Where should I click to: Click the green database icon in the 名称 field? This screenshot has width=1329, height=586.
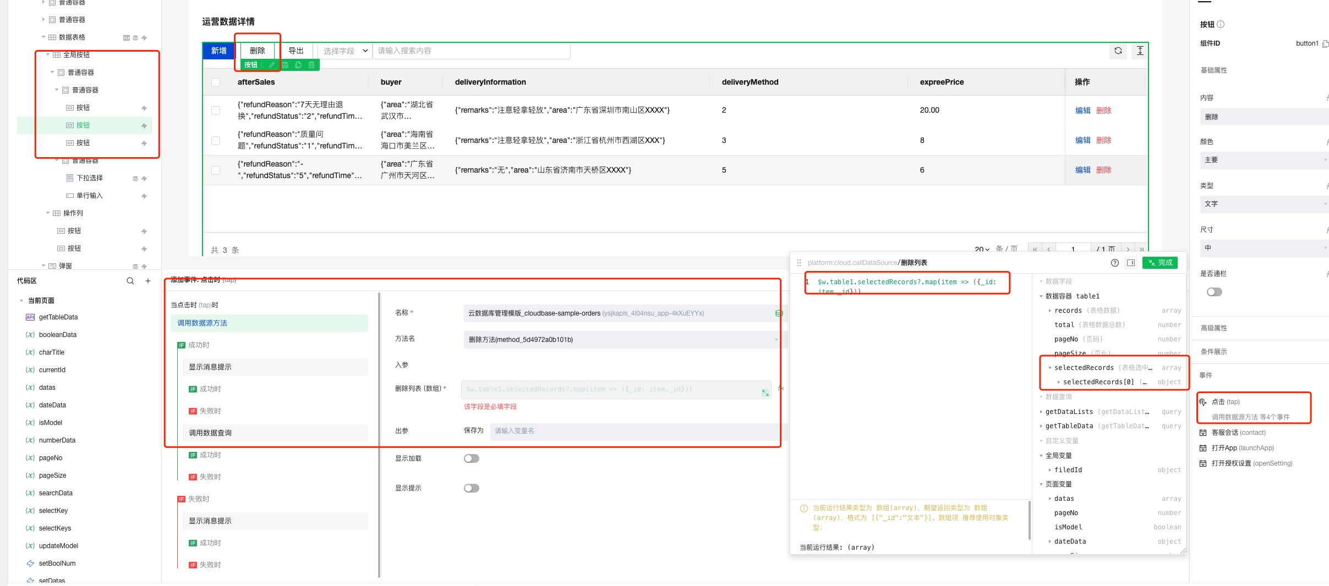click(779, 313)
